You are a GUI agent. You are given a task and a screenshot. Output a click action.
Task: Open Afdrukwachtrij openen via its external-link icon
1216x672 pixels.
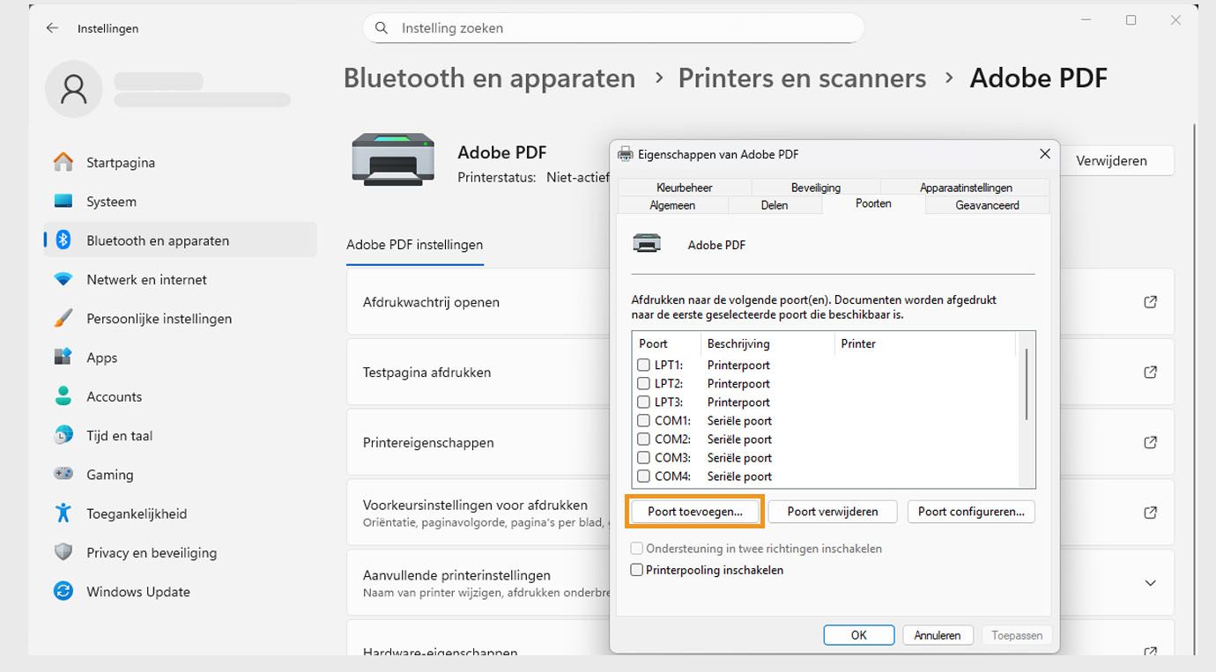point(1150,301)
